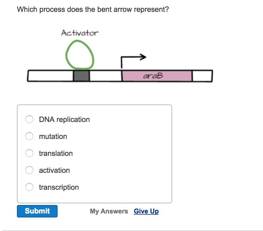This screenshot has width=263, height=231.
Task: Click the My Answers label
Action: [x=109, y=211]
